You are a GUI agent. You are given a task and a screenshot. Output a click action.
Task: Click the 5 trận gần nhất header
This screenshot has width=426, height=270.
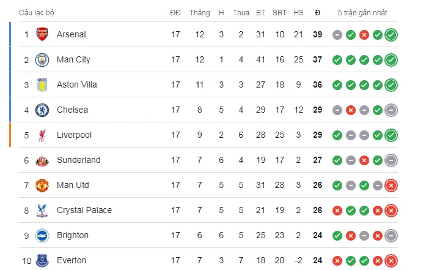[x=362, y=12]
